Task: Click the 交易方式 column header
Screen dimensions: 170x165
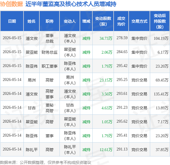Action: point(139,21)
